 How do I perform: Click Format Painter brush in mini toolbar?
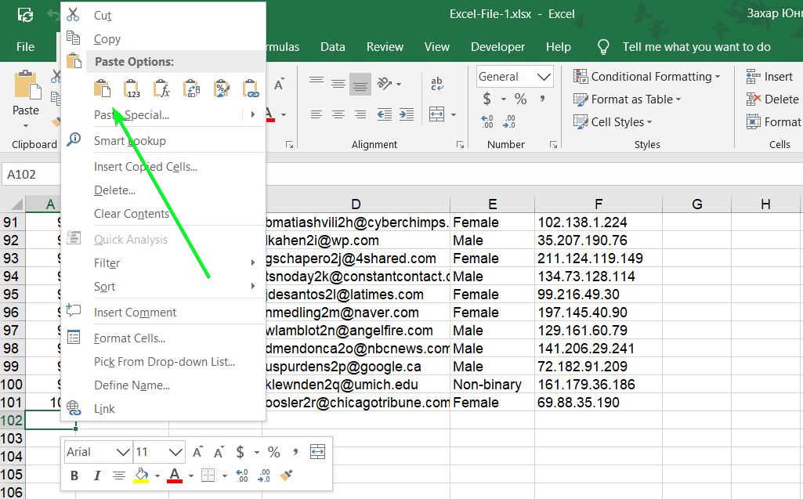coord(286,475)
